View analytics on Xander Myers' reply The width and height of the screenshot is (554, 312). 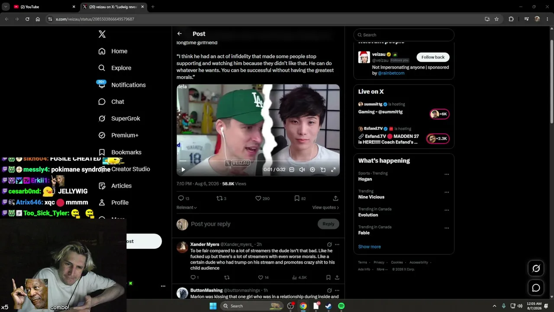coord(300,277)
